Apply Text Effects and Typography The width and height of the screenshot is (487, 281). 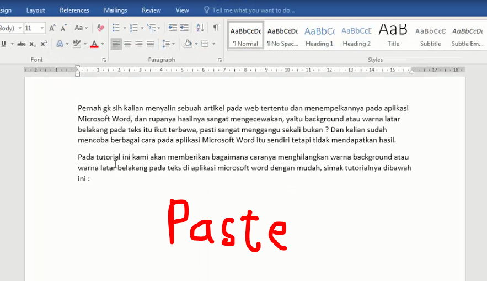click(x=60, y=44)
